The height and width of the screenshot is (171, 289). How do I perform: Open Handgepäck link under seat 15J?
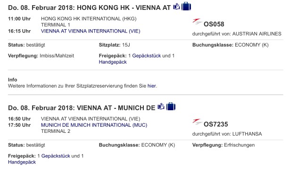click(x=113, y=62)
